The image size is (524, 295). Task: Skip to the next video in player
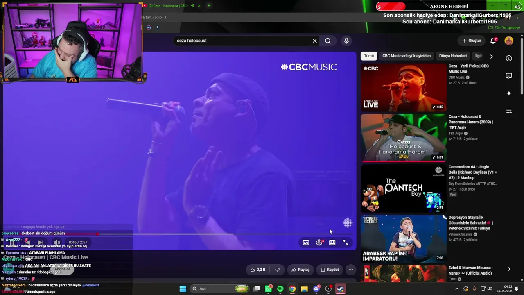pos(40,243)
